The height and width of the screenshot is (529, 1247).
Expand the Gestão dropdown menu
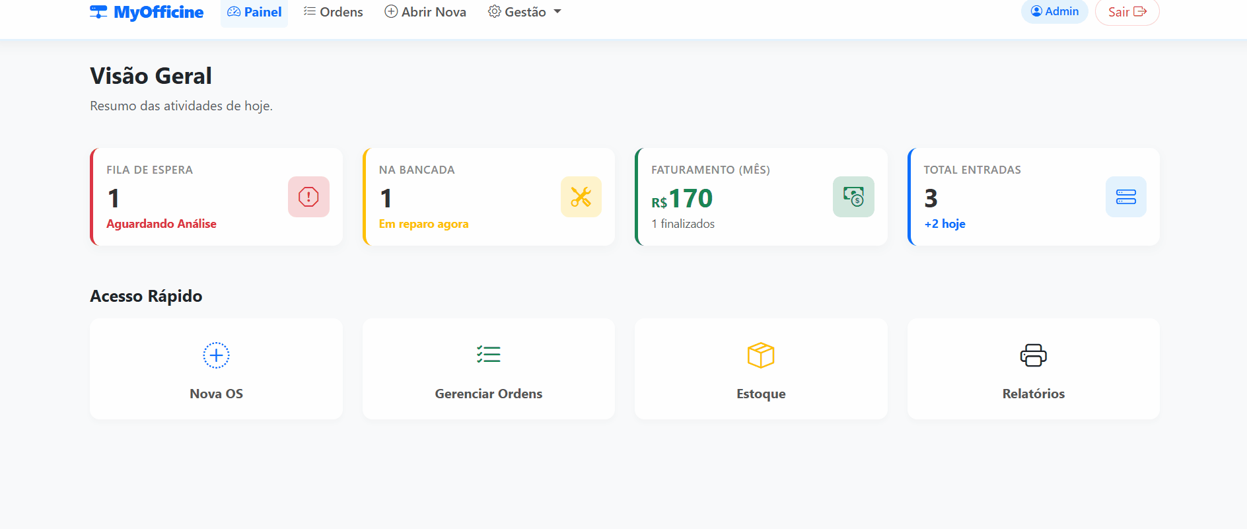coord(524,12)
